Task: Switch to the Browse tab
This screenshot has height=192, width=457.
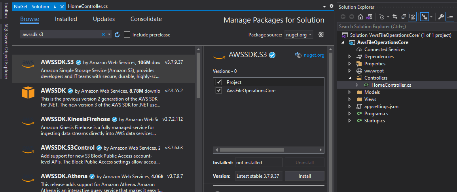Action: point(30,19)
